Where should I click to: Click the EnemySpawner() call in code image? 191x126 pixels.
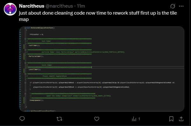click(37, 100)
